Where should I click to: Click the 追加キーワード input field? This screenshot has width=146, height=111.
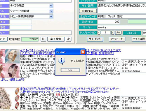click(122, 16)
